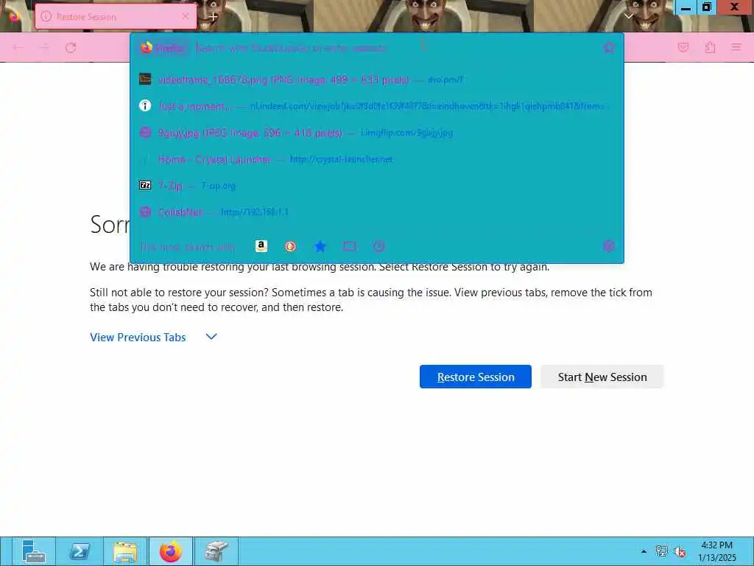
Task: Open Pocket save button in toolbar
Action: pos(683,48)
